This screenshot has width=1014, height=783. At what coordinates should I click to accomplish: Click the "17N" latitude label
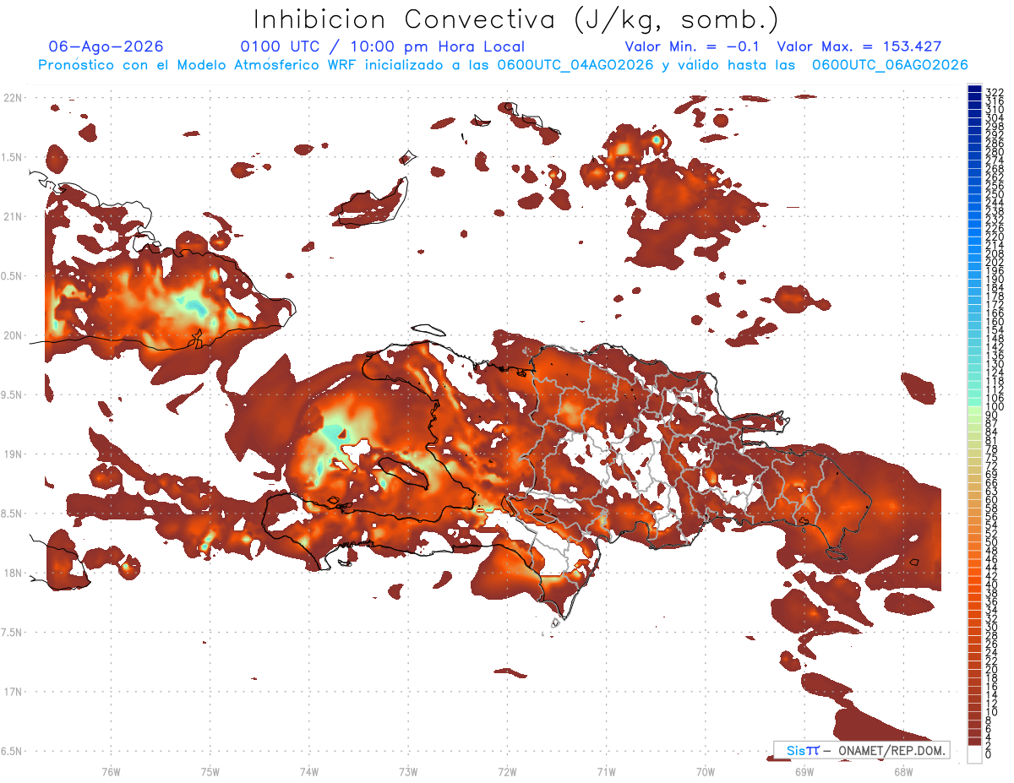12,692
